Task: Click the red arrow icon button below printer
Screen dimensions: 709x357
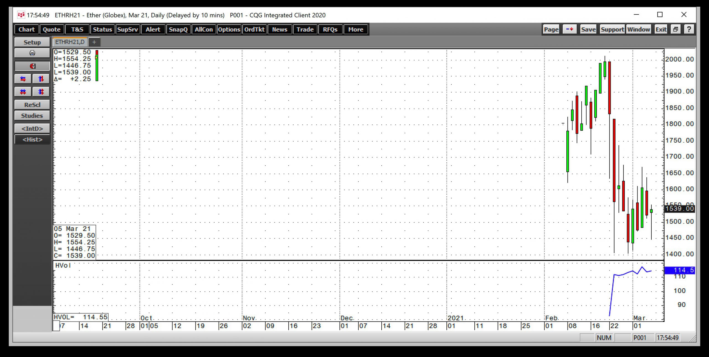Action: (x=32, y=66)
